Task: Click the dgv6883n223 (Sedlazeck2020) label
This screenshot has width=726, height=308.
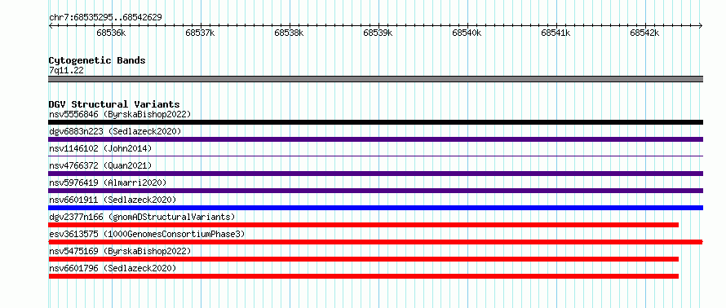Action: click(x=115, y=131)
